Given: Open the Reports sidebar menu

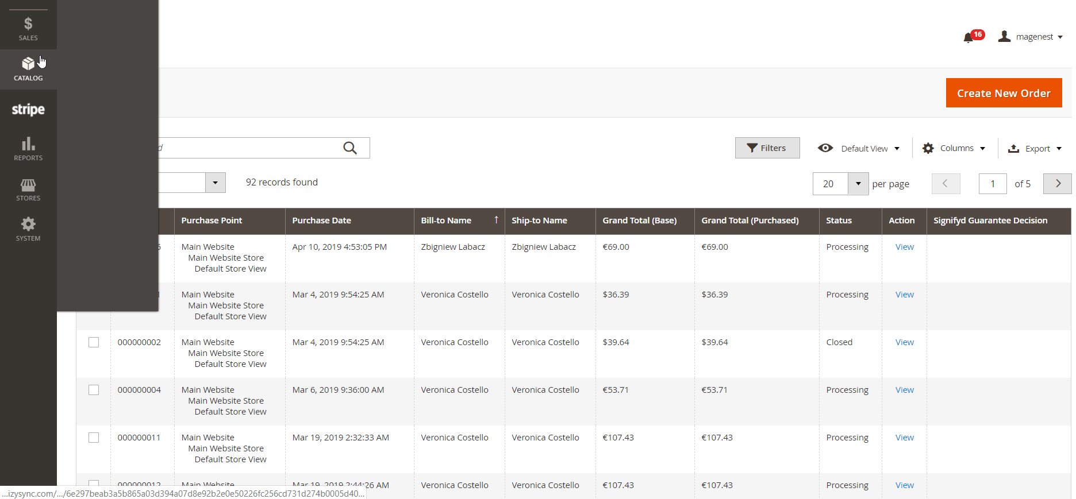Looking at the screenshot, I should coord(28,149).
